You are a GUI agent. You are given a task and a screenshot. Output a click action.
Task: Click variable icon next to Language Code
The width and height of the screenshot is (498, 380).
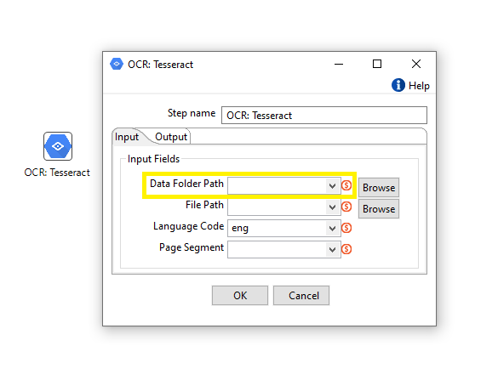(346, 228)
